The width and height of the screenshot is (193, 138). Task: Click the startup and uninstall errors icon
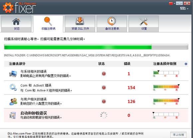click(x=13, y=115)
